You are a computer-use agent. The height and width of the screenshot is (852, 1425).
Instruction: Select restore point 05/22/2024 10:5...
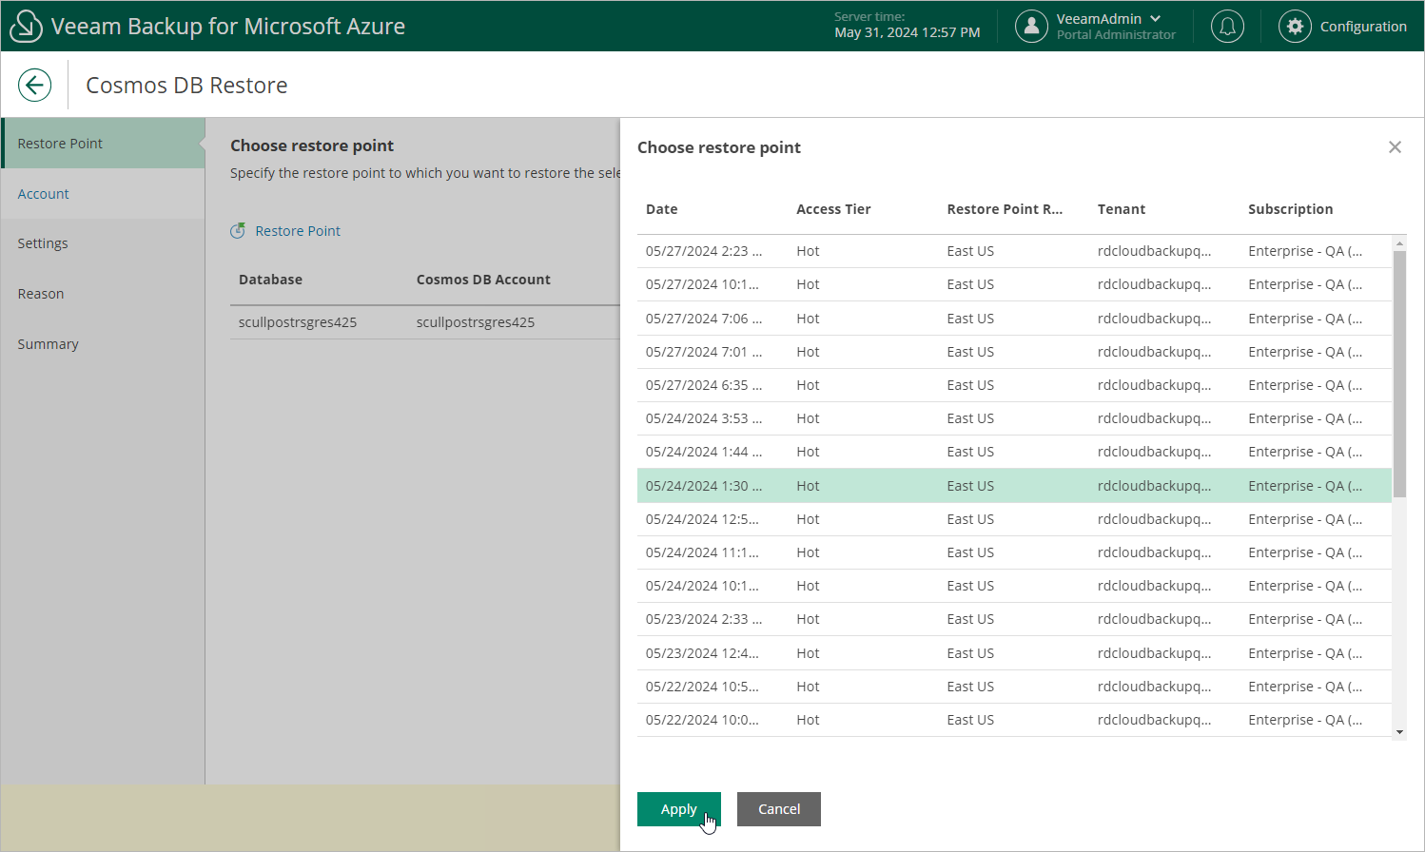[x=1014, y=687]
